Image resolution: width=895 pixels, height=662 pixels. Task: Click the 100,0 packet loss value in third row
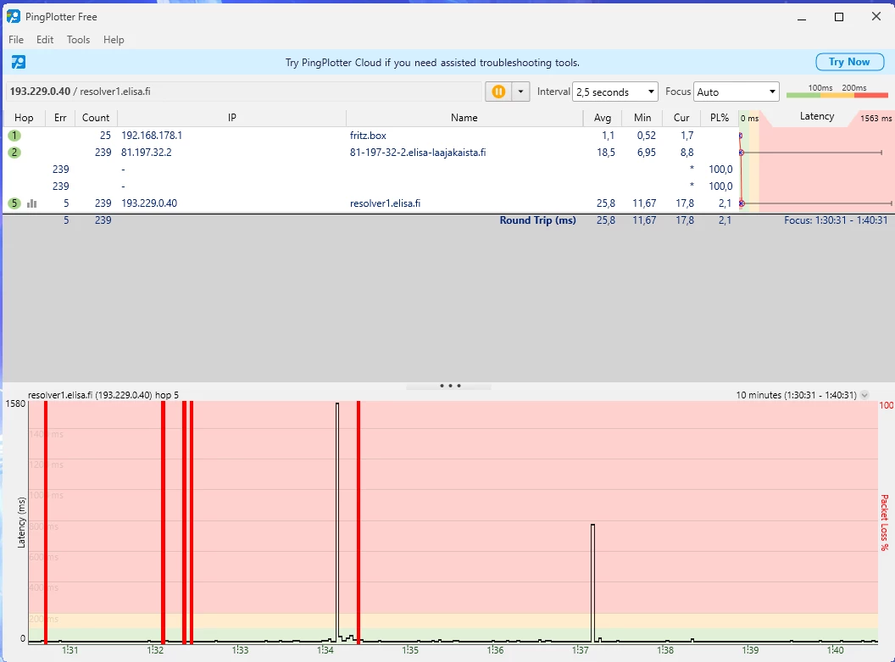(720, 170)
